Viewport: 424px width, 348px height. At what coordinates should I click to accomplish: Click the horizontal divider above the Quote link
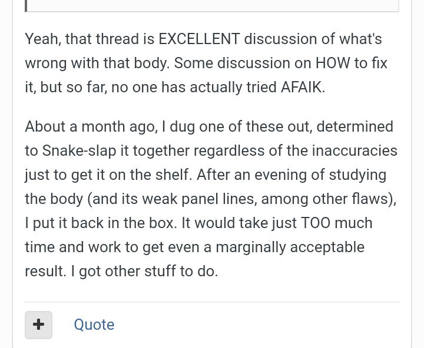pos(212,302)
